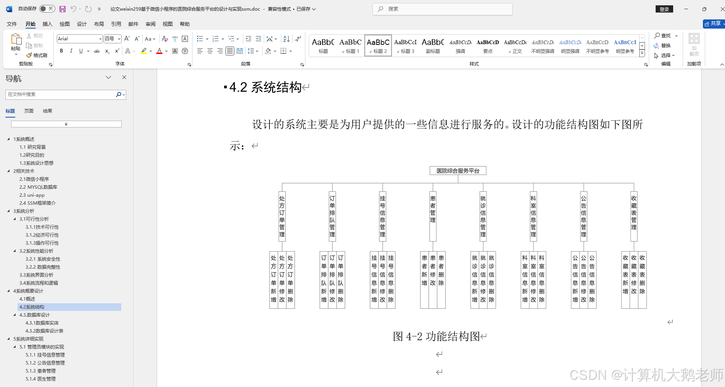The width and height of the screenshot is (725, 387).
Task: Decrease paragraph indent
Action: pyautogui.click(x=249, y=38)
